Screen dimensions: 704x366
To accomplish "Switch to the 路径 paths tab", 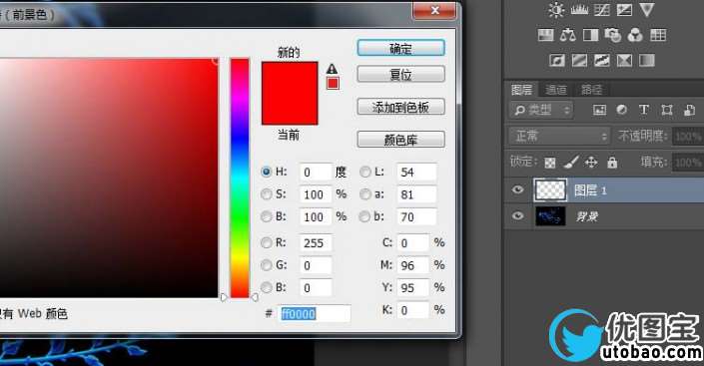I will 591,90.
